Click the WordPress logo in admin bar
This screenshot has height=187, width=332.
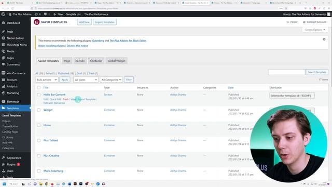pos(3,14)
